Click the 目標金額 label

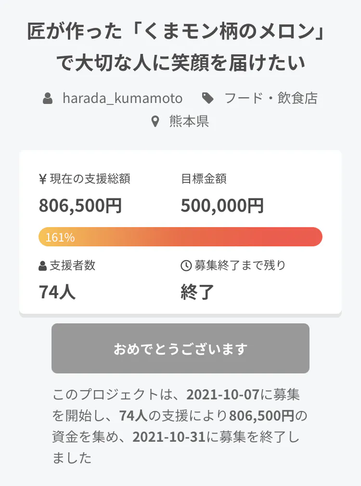click(204, 179)
